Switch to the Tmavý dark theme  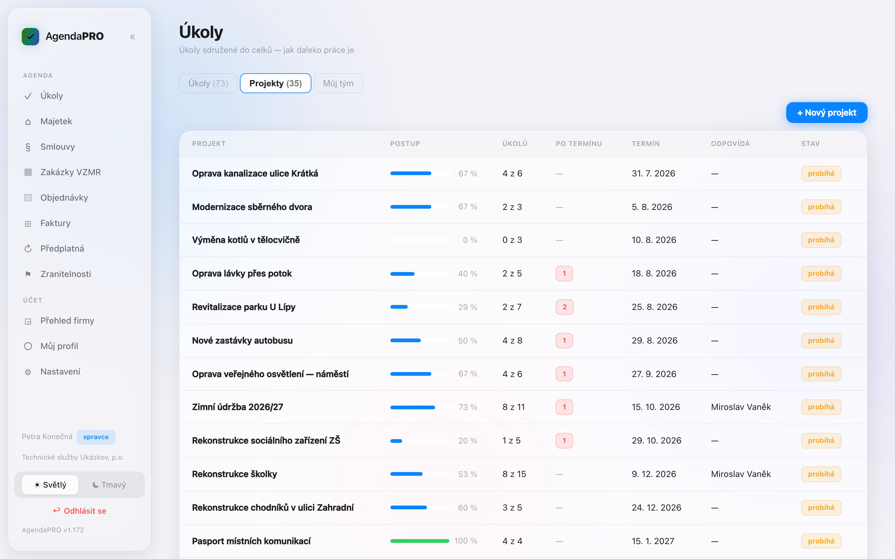coord(109,485)
